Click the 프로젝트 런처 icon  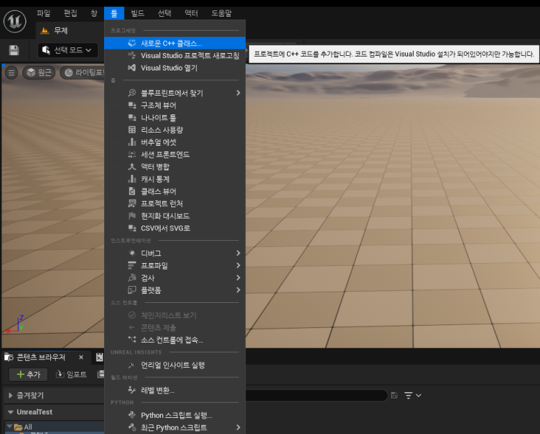click(132, 204)
